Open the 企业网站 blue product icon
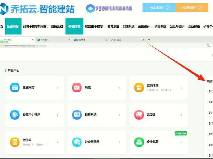 (15, 87)
